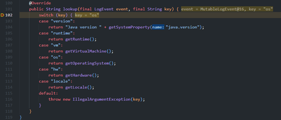The height and width of the screenshot is (120, 281).
Task: Click line number 100 in the gutter
Action: [9, 3]
